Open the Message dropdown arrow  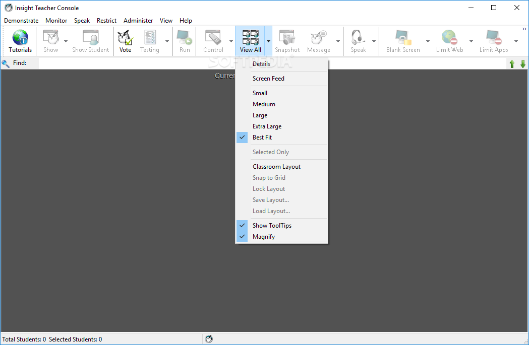coord(338,41)
